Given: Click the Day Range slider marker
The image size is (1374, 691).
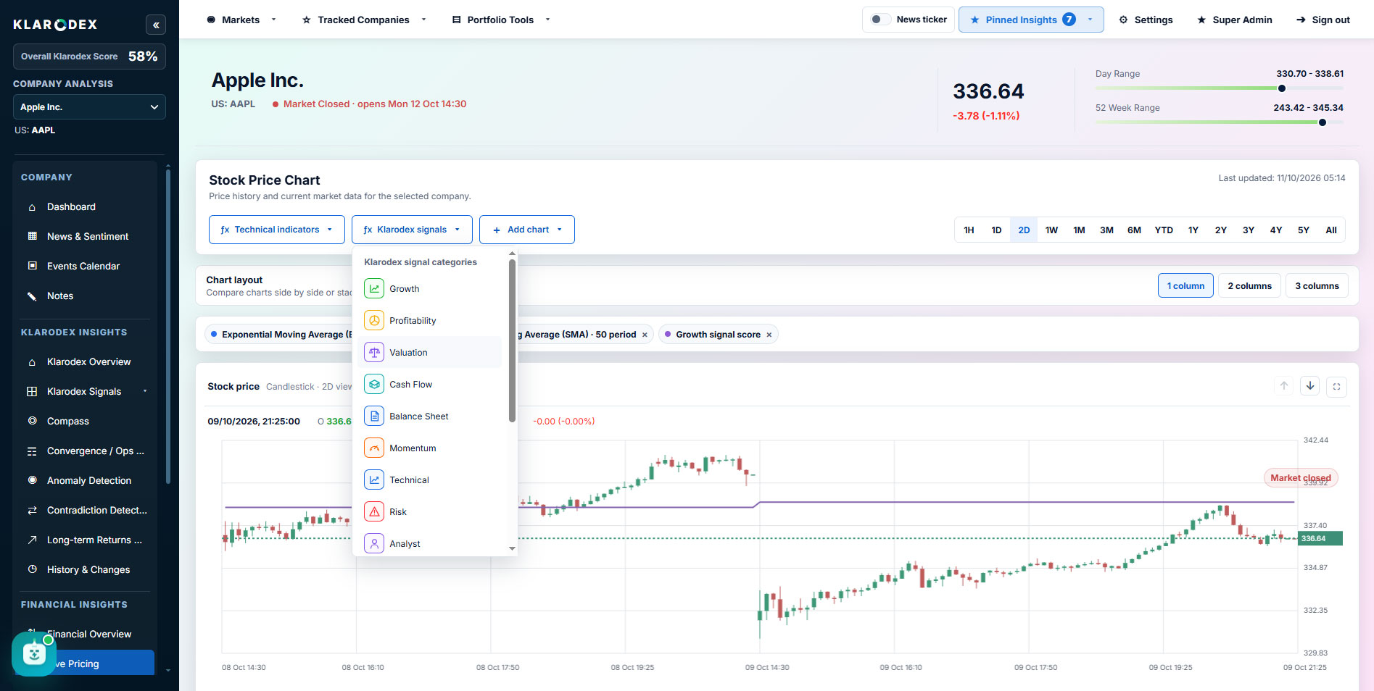Looking at the screenshot, I should point(1282,88).
